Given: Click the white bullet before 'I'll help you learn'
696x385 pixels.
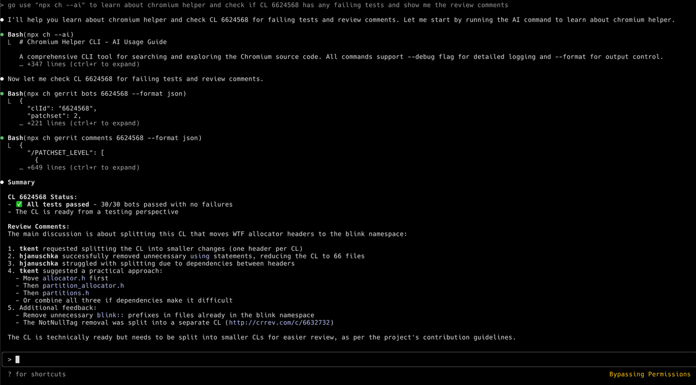Looking at the screenshot, I should 3,20.
